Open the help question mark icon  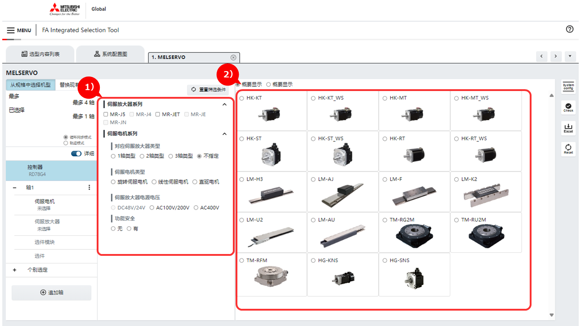(x=570, y=29)
